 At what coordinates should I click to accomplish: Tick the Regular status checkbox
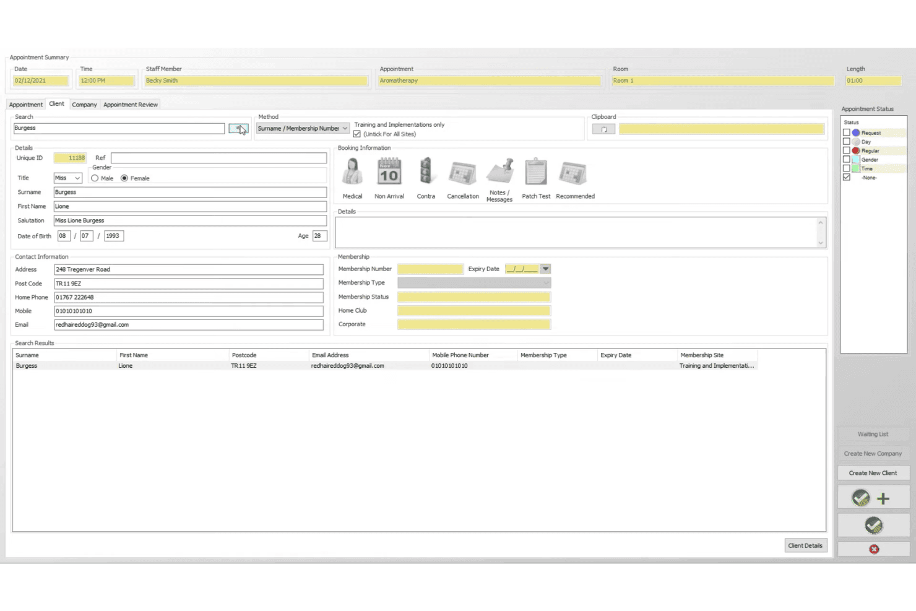click(847, 150)
